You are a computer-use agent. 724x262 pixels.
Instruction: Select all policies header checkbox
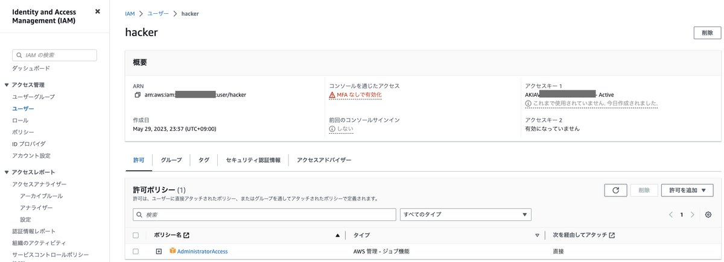136,235
